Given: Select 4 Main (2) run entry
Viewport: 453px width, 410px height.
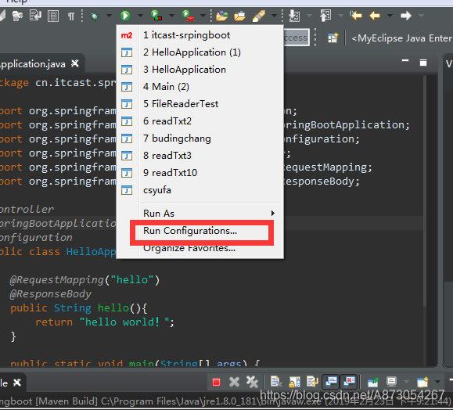Looking at the screenshot, I should tap(200, 87).
